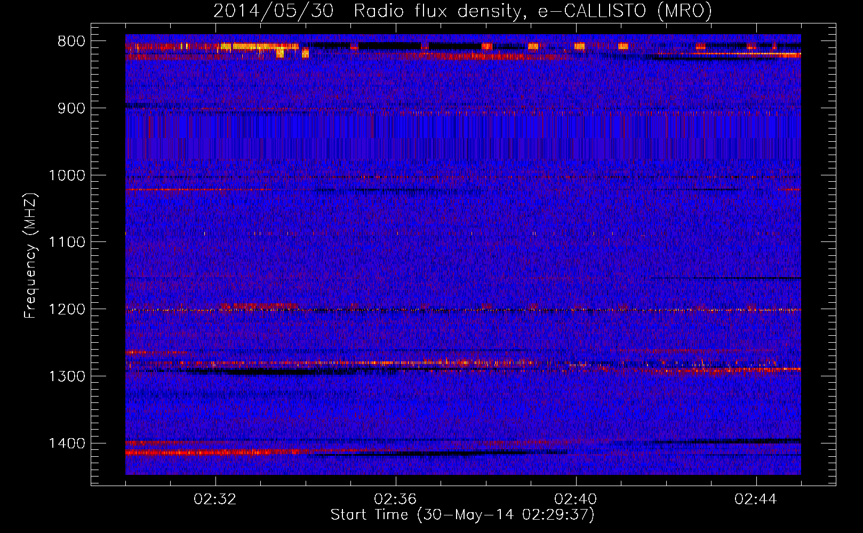Click the 02:44 time tick label

(756, 499)
